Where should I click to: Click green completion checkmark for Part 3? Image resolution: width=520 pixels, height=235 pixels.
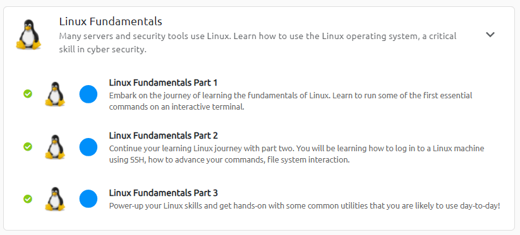[28, 198]
